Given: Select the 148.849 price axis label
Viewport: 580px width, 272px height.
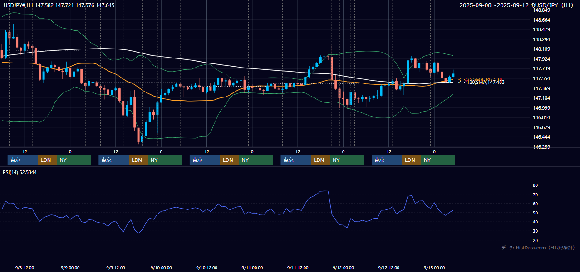Looking at the screenshot, I should click(x=541, y=10).
